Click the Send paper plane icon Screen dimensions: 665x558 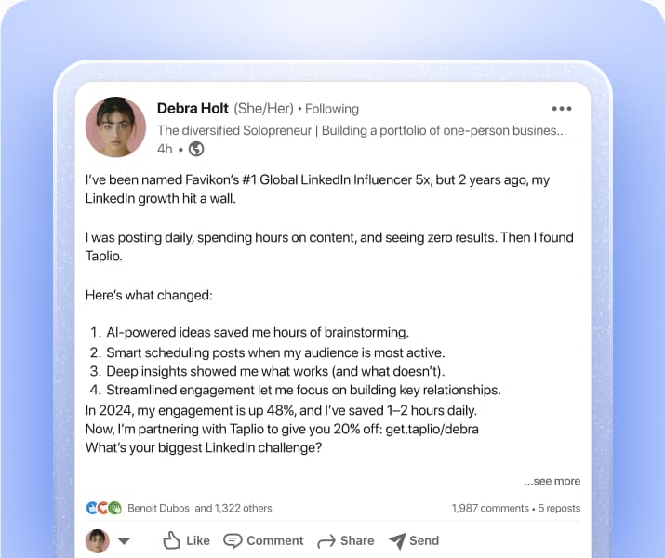[x=397, y=540]
